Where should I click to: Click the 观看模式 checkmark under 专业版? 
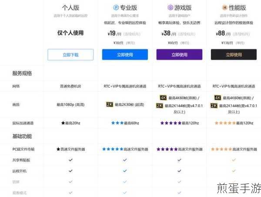click(x=125, y=193)
